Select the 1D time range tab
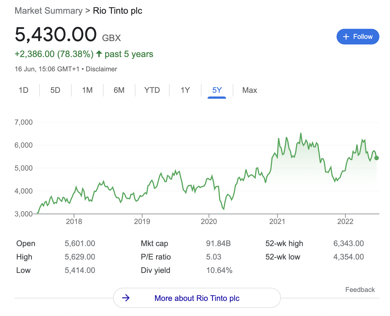 click(24, 90)
